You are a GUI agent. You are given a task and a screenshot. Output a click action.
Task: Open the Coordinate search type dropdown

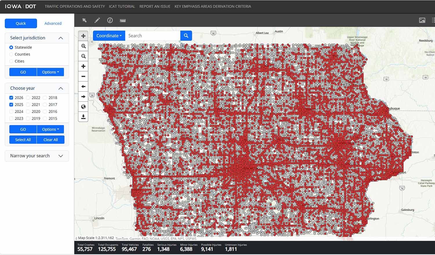[x=109, y=36]
